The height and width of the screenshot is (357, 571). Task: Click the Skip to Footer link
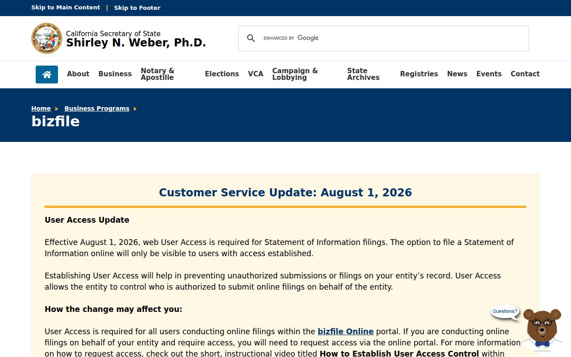click(x=137, y=8)
